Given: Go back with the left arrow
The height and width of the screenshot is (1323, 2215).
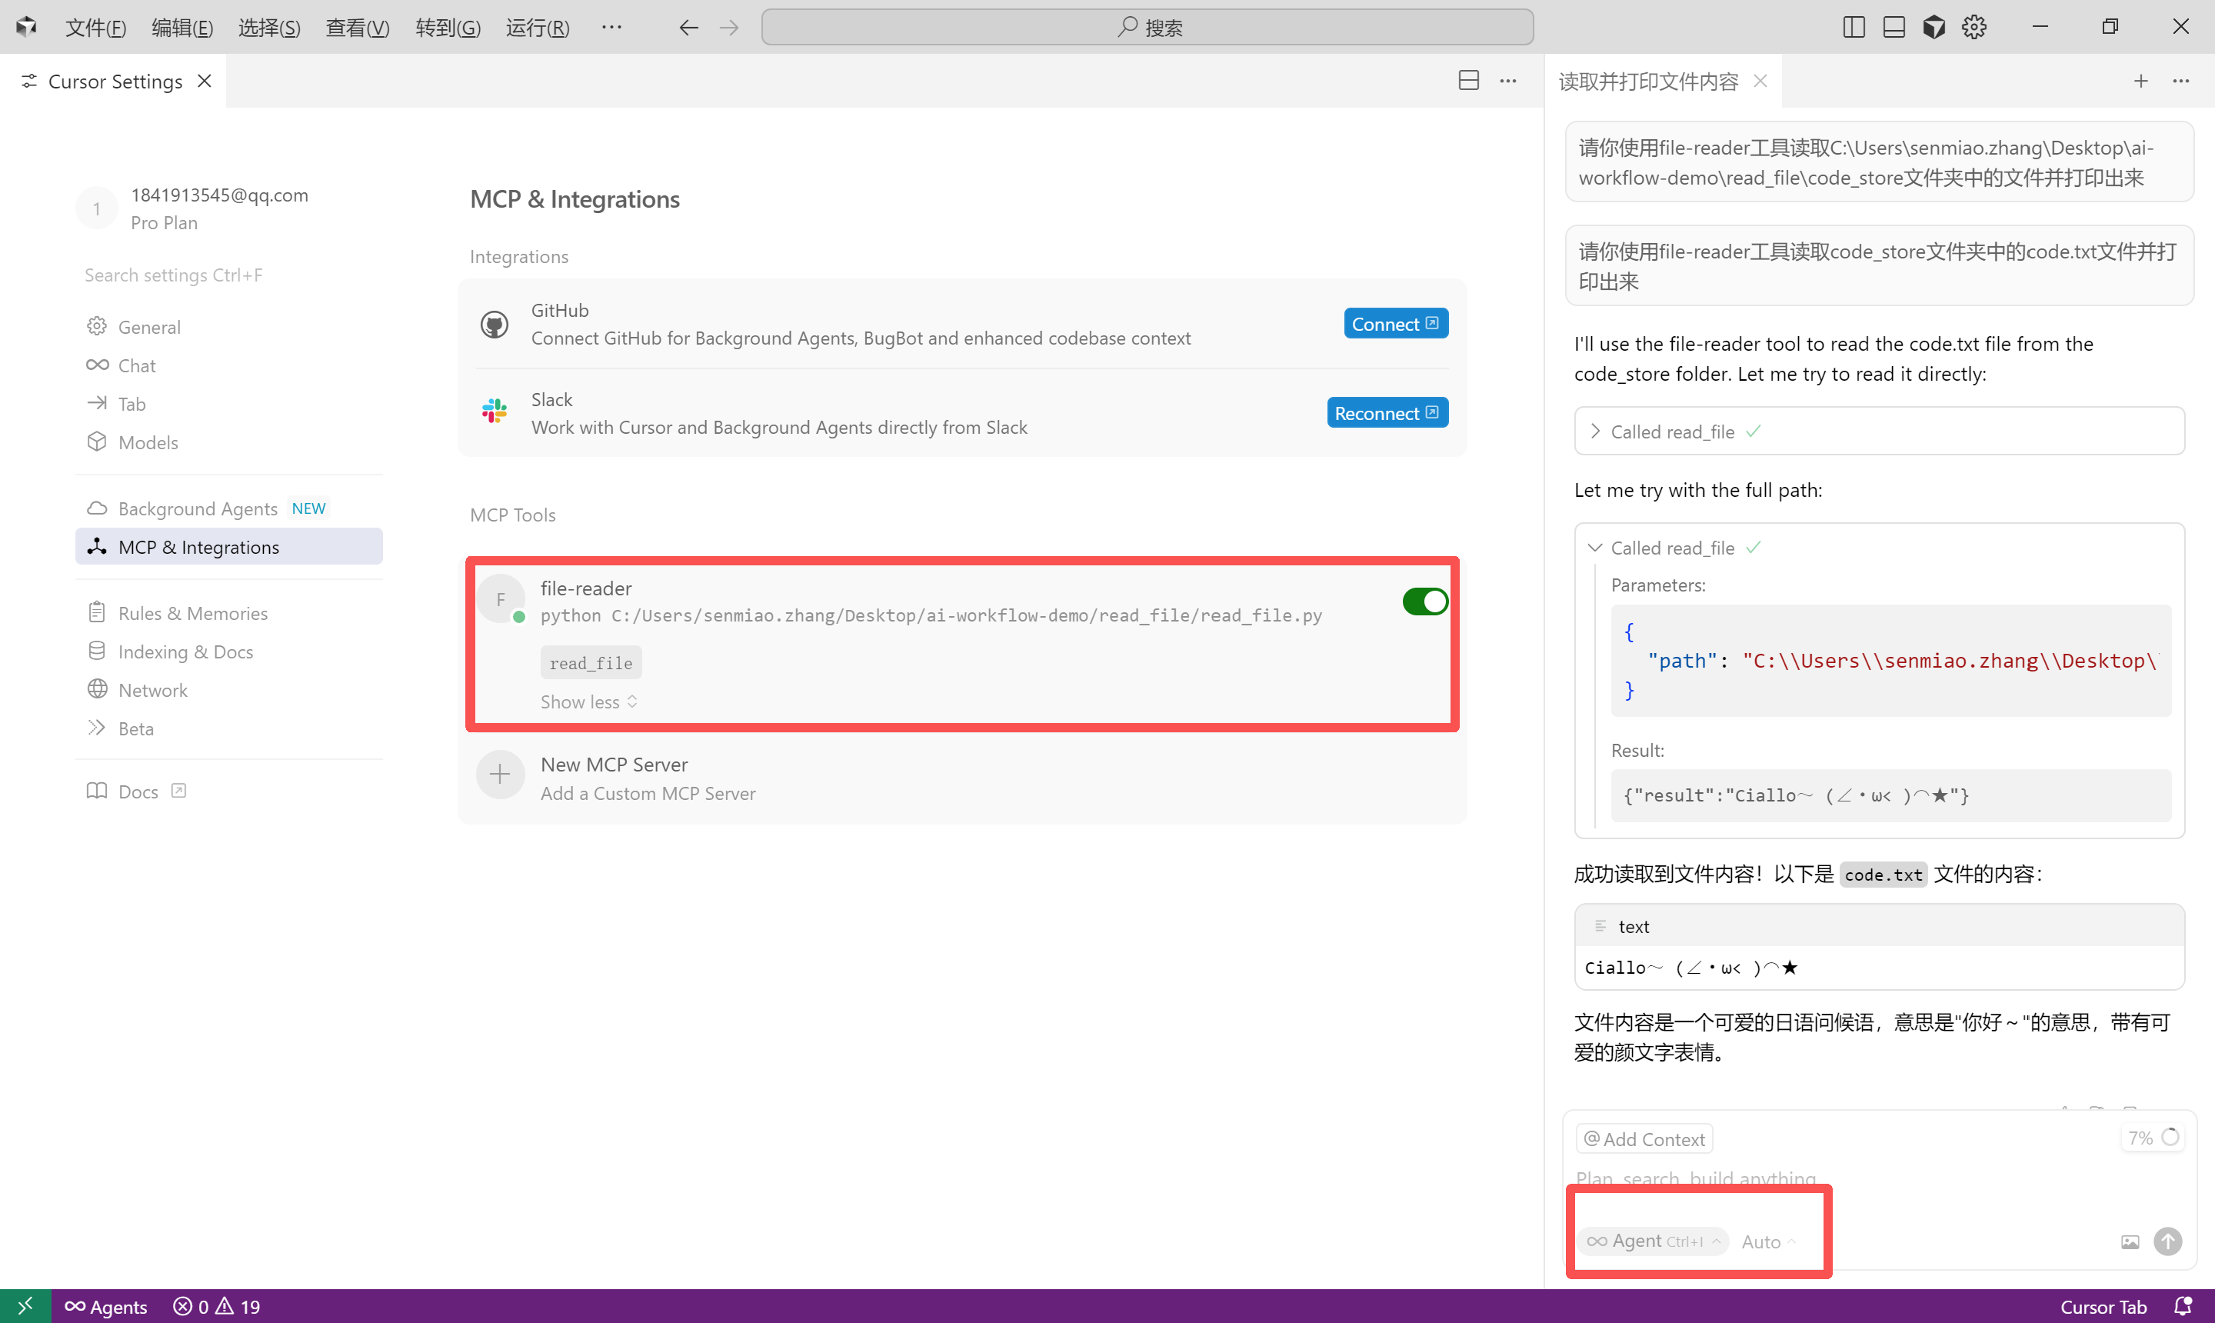Looking at the screenshot, I should coord(688,27).
